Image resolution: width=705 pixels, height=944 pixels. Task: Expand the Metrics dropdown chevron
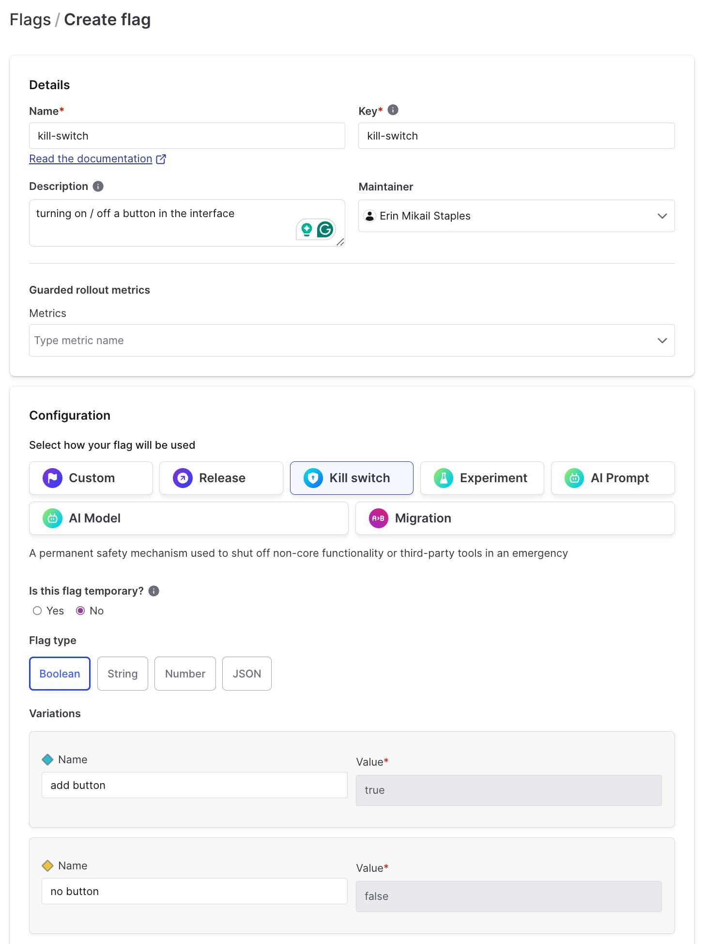tap(662, 341)
